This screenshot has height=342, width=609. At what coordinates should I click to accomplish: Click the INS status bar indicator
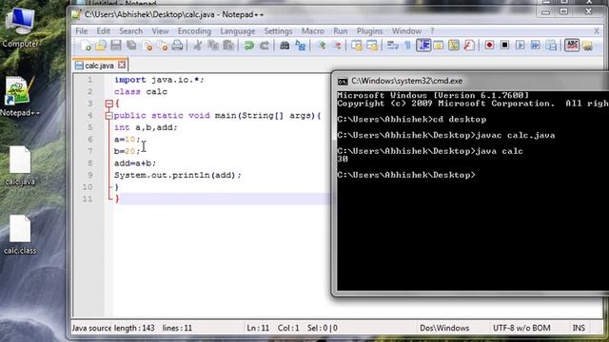(x=579, y=328)
